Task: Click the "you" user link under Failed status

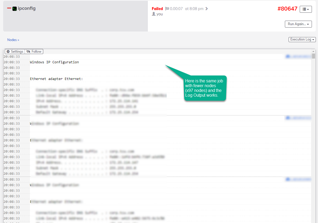Action: pos(160,14)
